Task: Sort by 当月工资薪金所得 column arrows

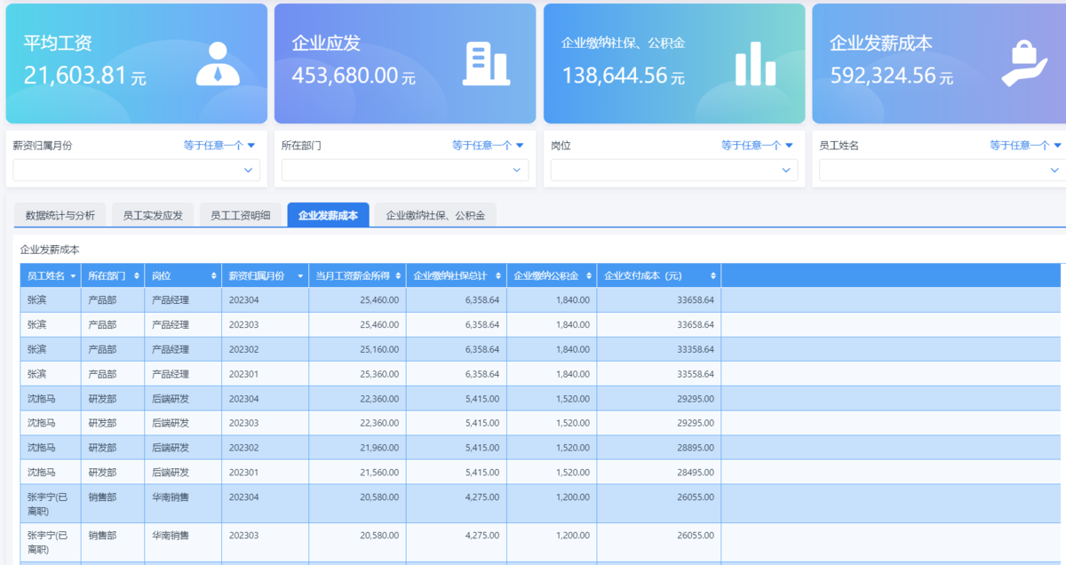Action: click(399, 276)
